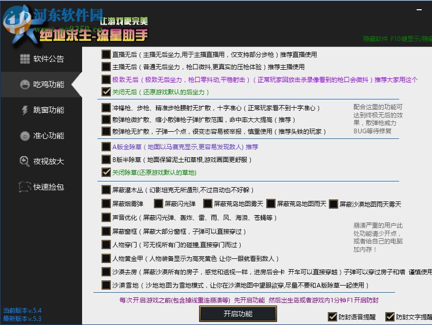The image size is (432, 325).
Task: Enable 防封语音提醒 at the bottom
Action: pyautogui.click(x=333, y=317)
